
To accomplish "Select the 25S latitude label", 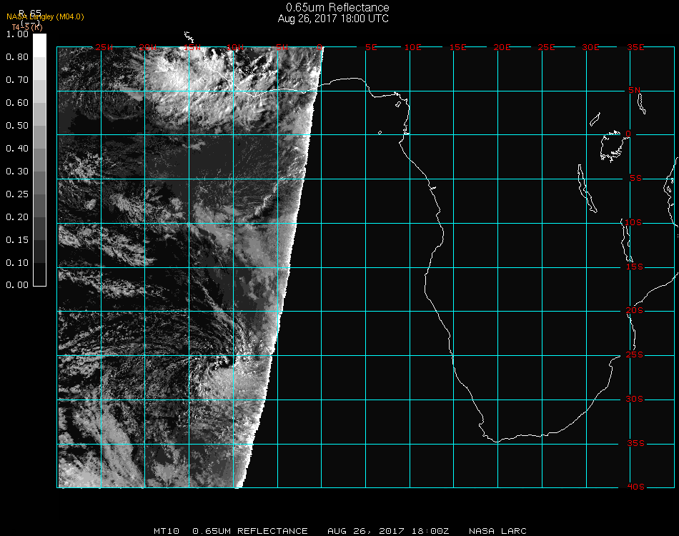I will pyautogui.click(x=635, y=355).
